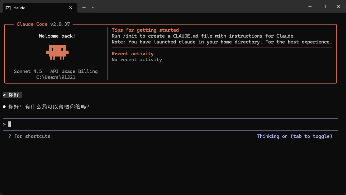Click the reply '你好！有什么我可以帮助你的吗？'
This screenshot has height=195, width=346.
coord(49,107)
